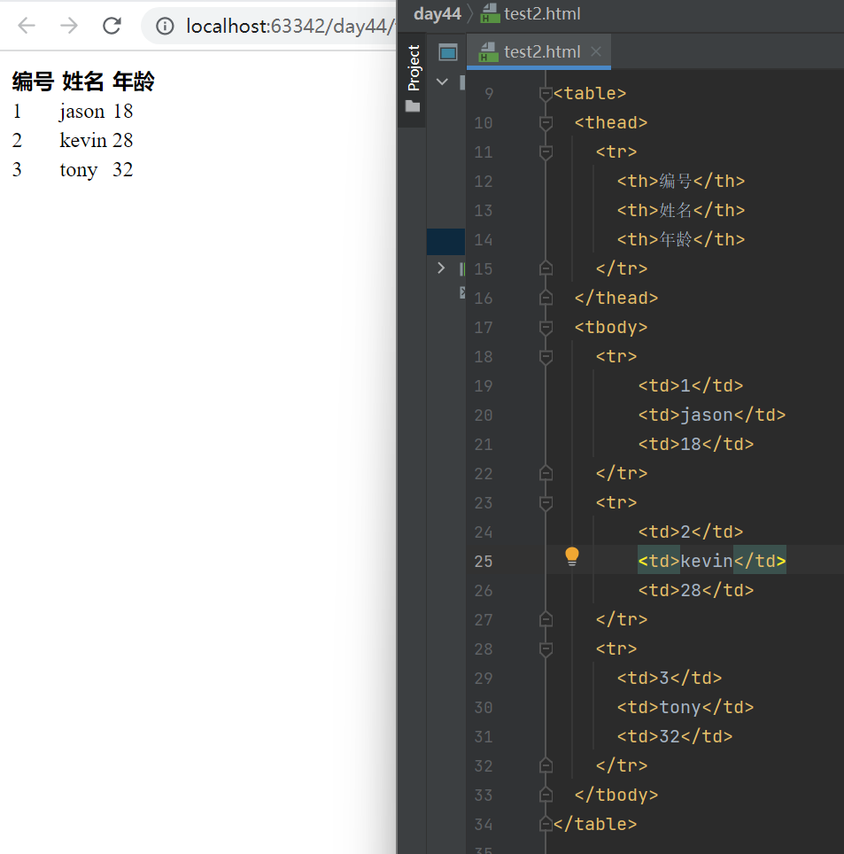Click the yellow lightbulb intention icon
This screenshot has width=844, height=854.
click(x=572, y=556)
